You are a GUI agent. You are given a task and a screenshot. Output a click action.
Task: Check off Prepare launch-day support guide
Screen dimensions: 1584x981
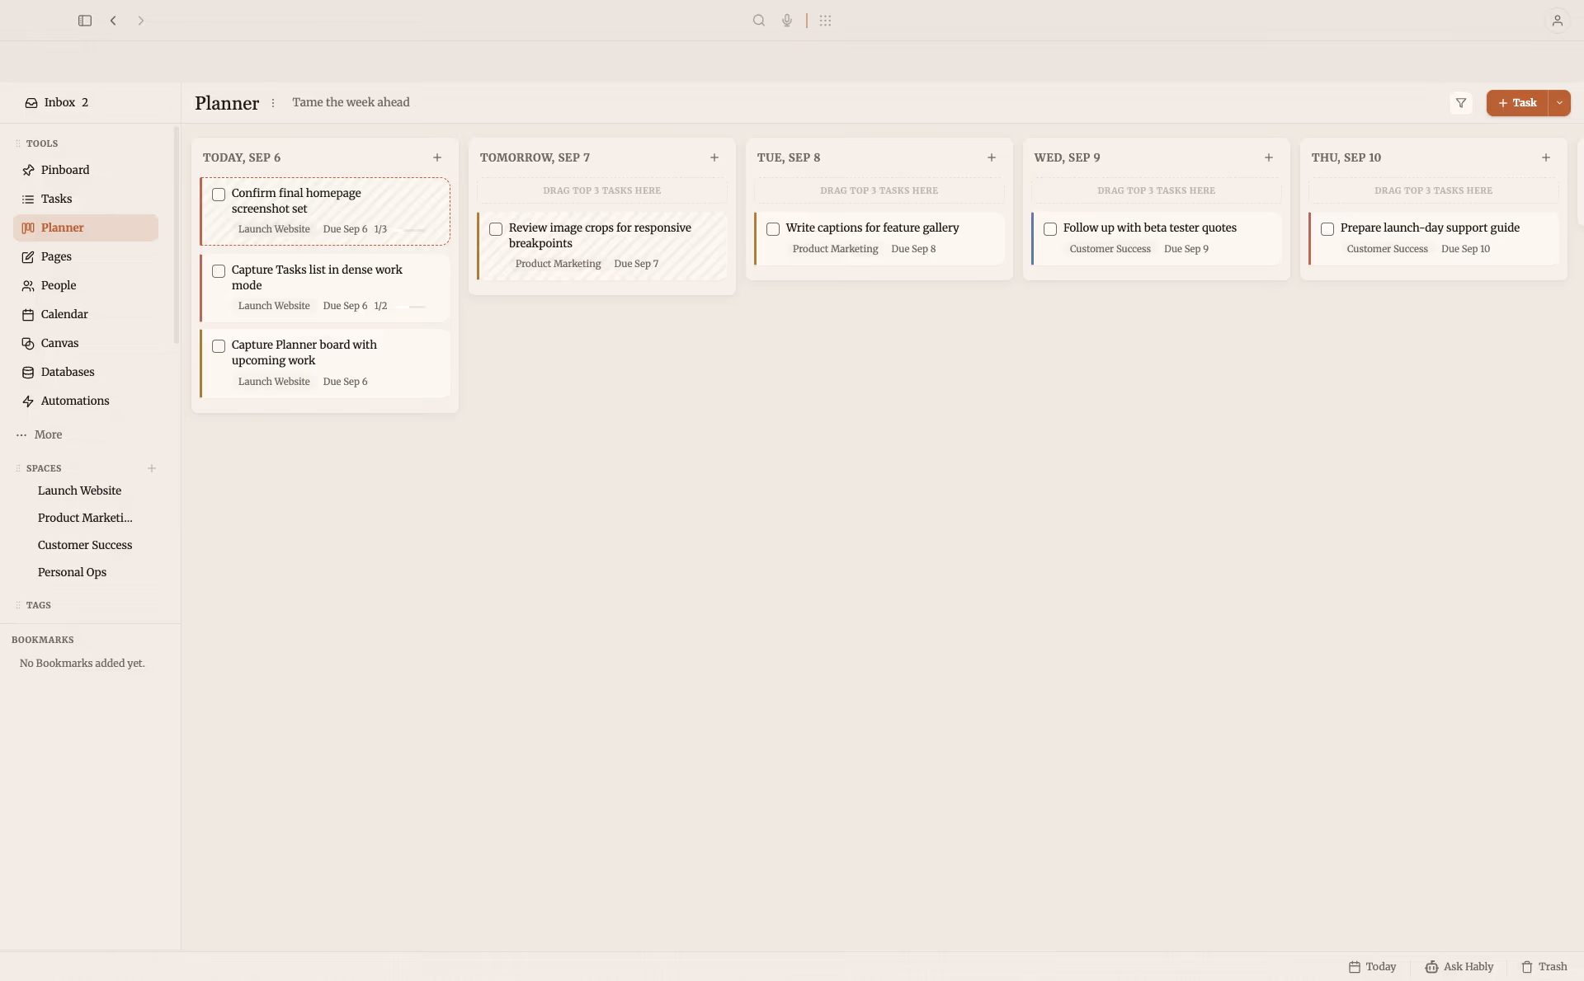tap(1327, 229)
